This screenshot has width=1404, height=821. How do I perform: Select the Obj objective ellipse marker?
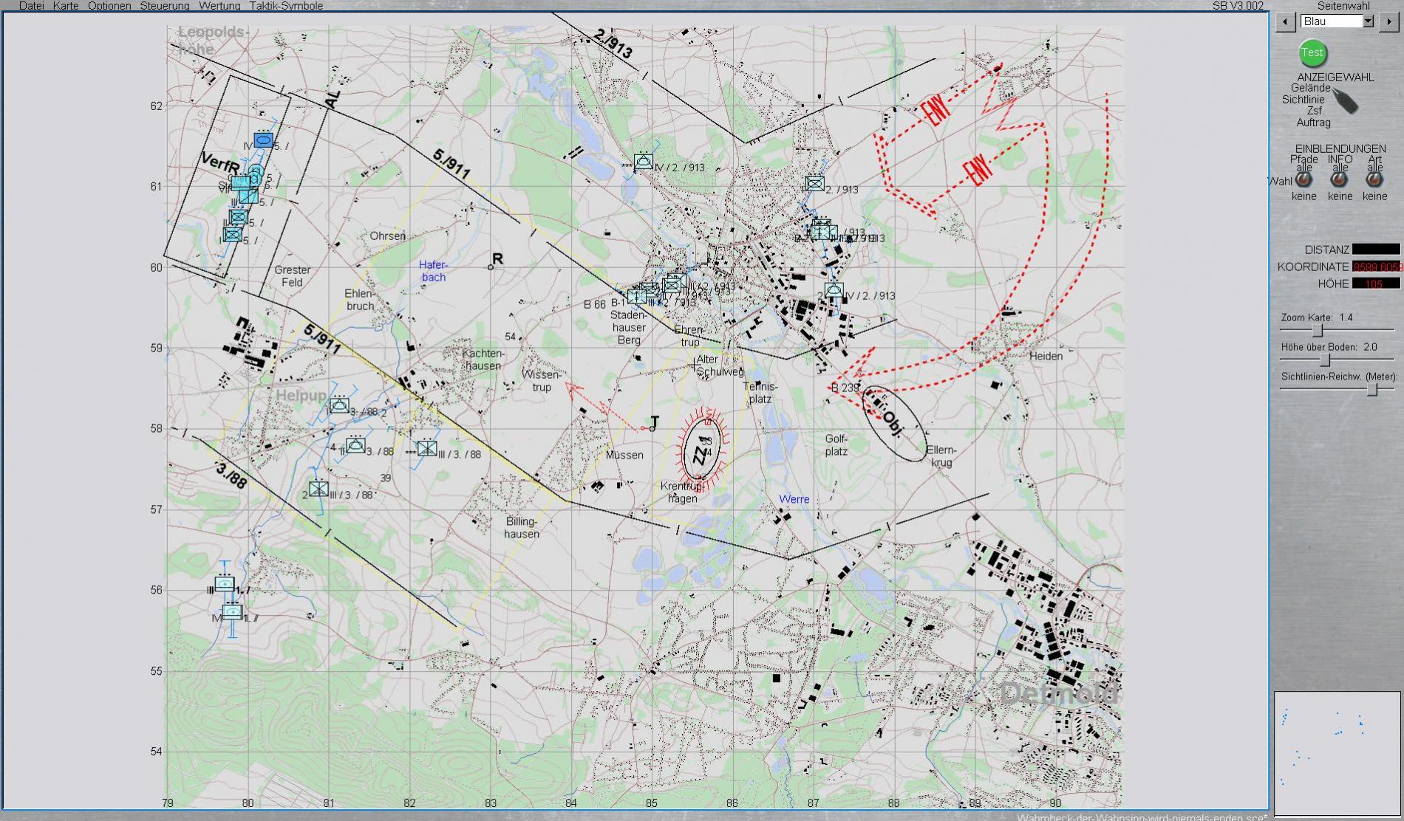894,424
